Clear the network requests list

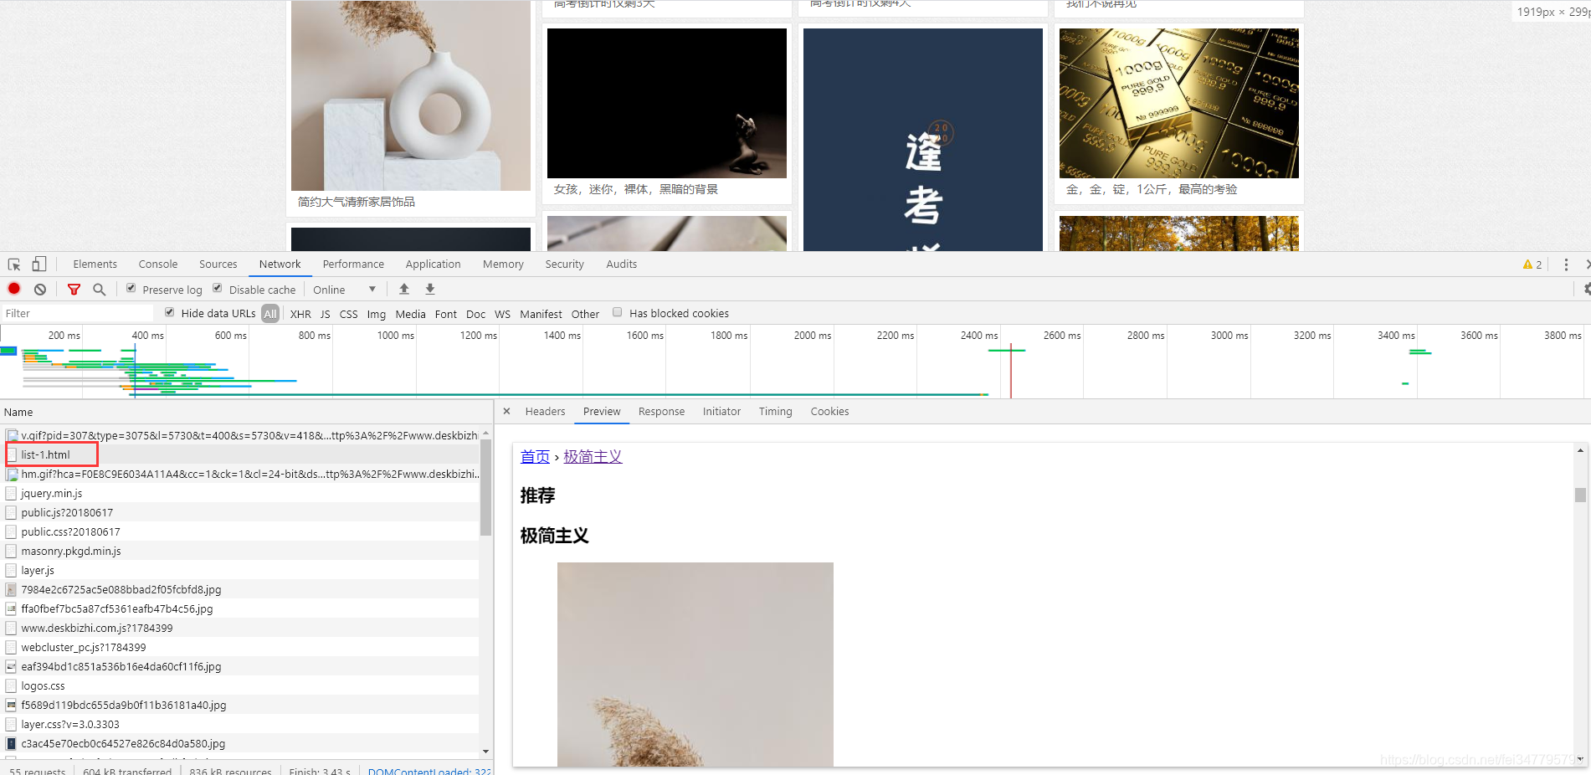[x=40, y=289]
